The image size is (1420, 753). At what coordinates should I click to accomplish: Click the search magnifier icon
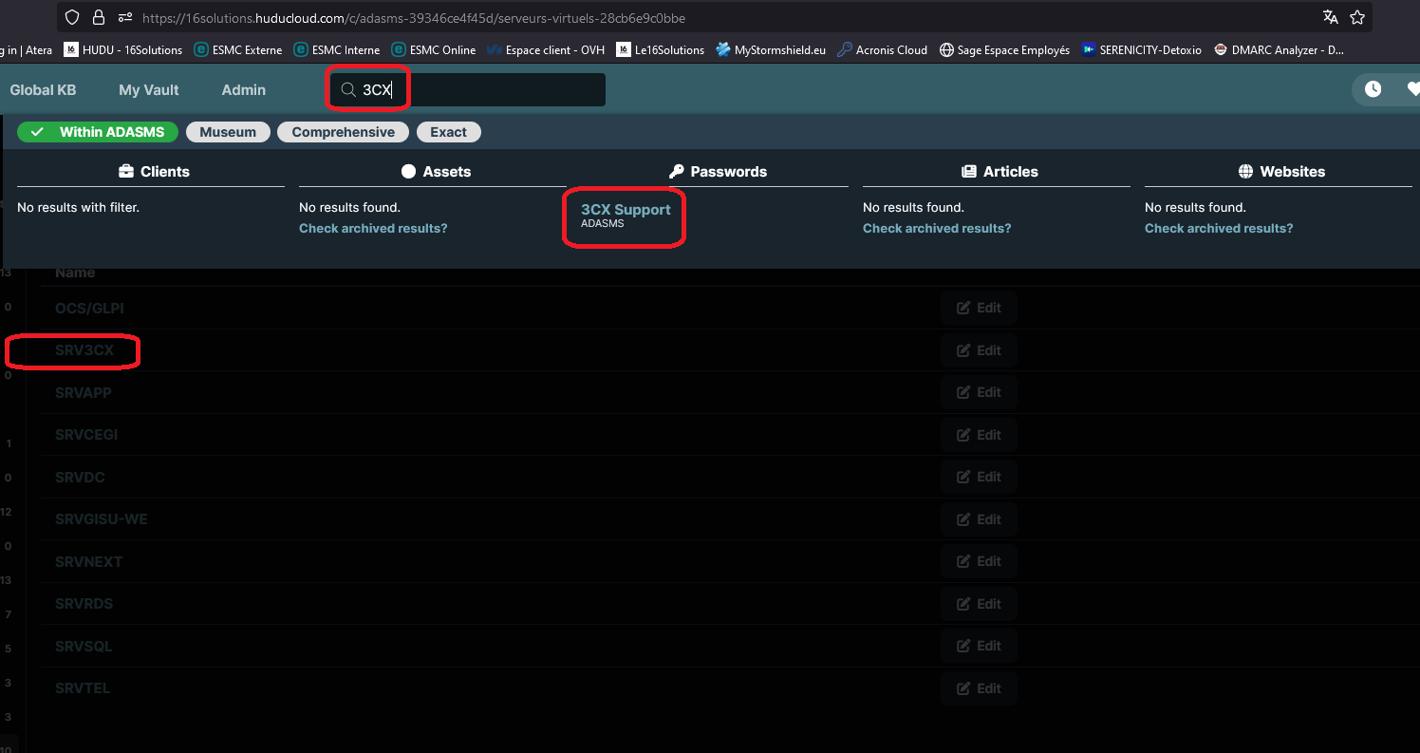click(348, 90)
